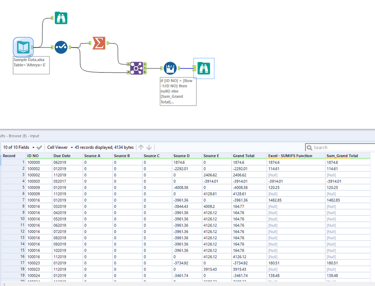Screen dimensions: 375x286
Task: Click the Sum_Grand Total column header
Action: click(348, 156)
